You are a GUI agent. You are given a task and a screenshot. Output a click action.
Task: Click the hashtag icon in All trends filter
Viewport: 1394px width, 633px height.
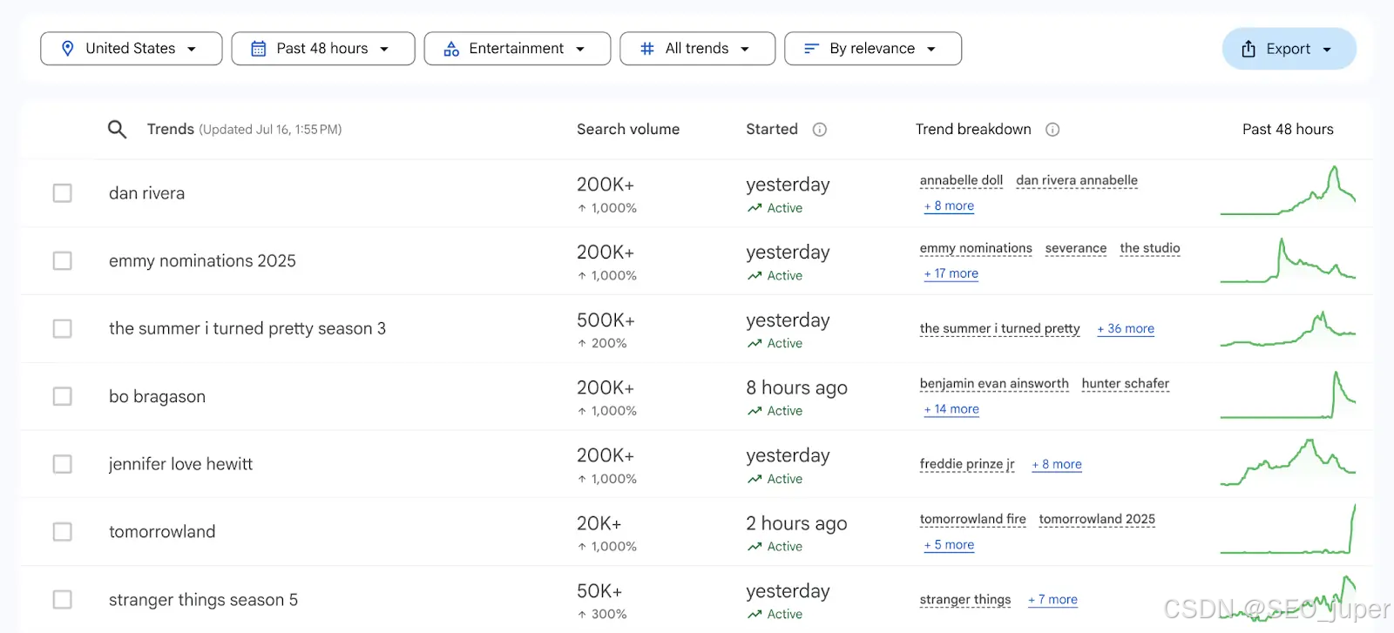tap(647, 49)
